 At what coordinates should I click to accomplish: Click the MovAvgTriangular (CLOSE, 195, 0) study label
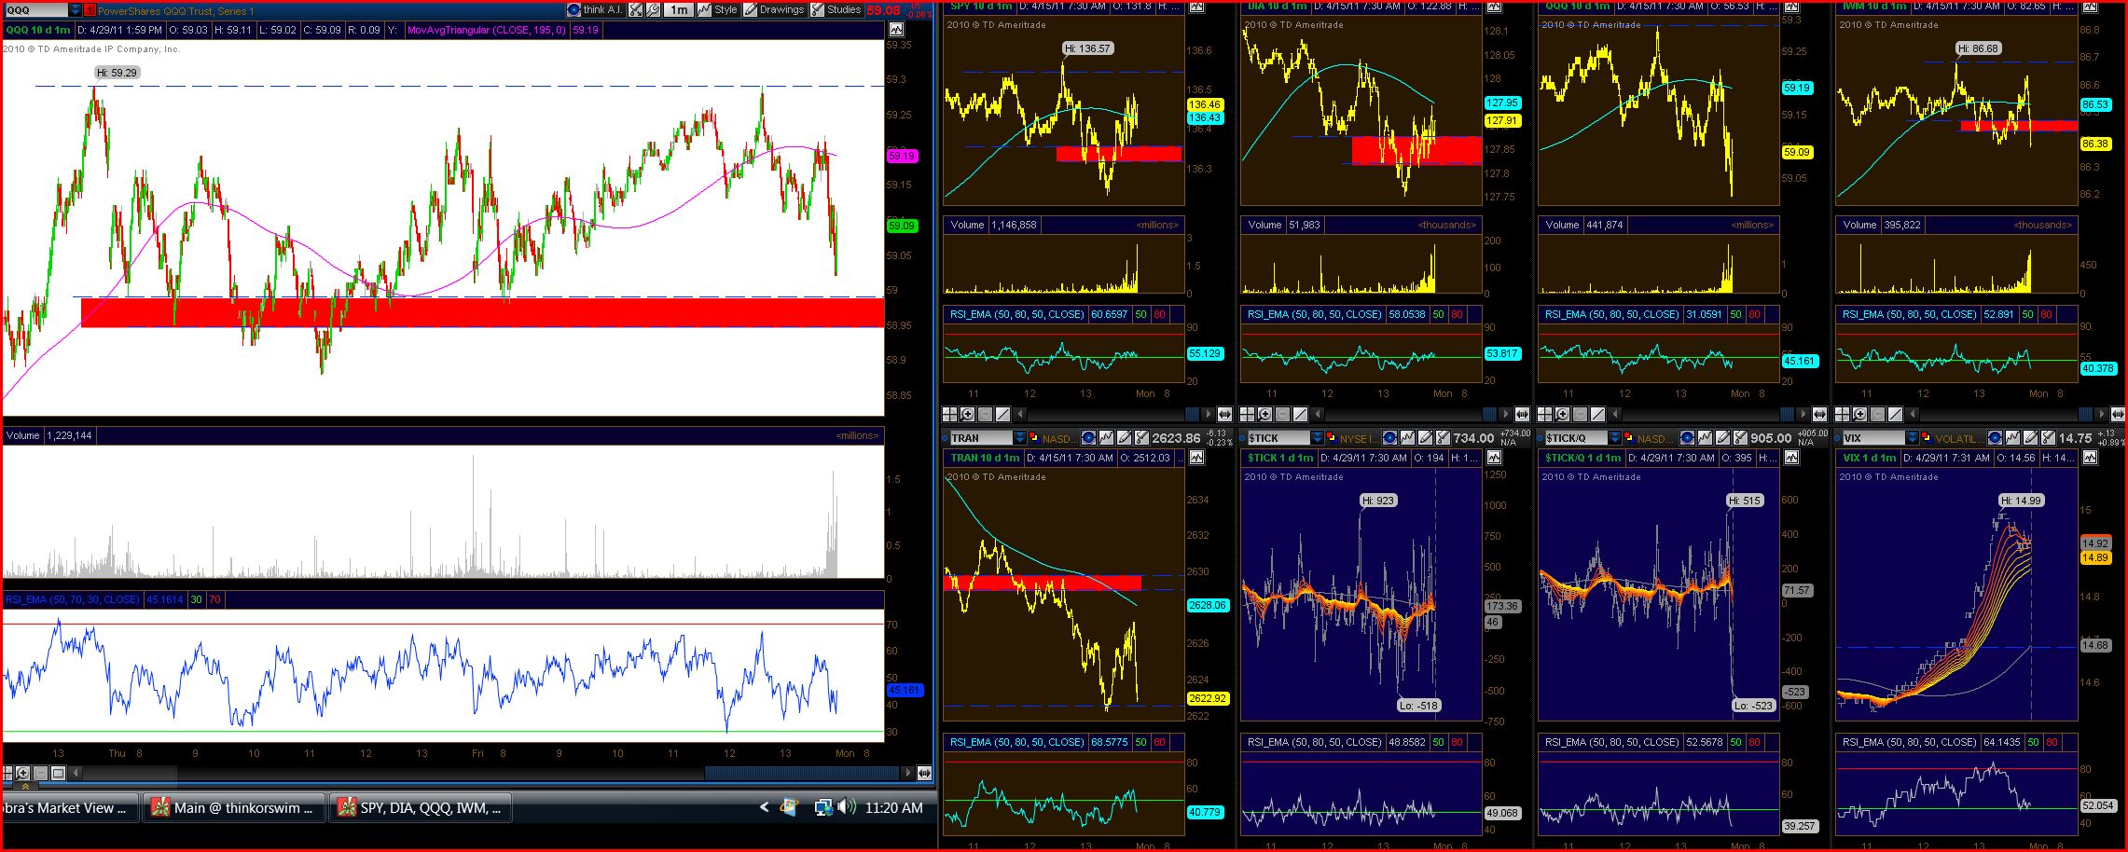[x=487, y=30]
